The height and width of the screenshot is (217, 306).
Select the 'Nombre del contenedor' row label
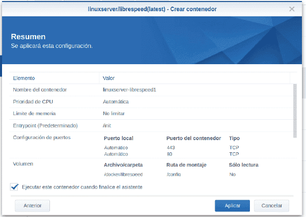40,90
